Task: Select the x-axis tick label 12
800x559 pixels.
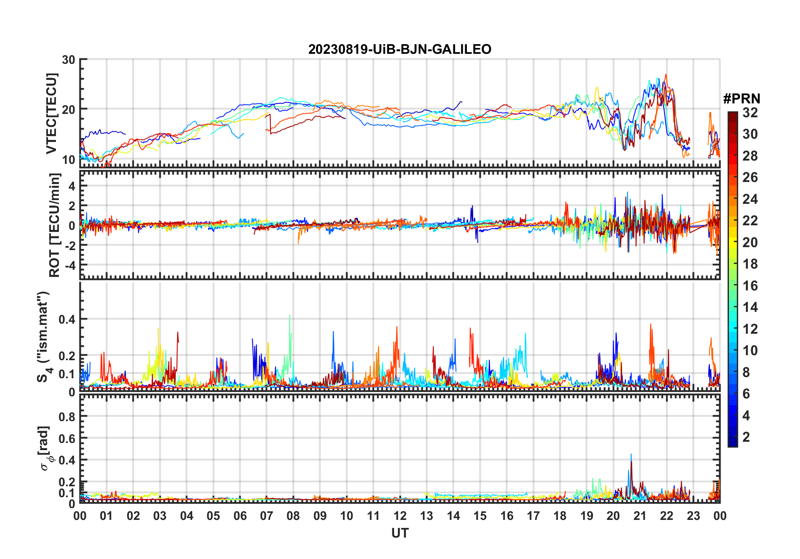Action: [400, 516]
